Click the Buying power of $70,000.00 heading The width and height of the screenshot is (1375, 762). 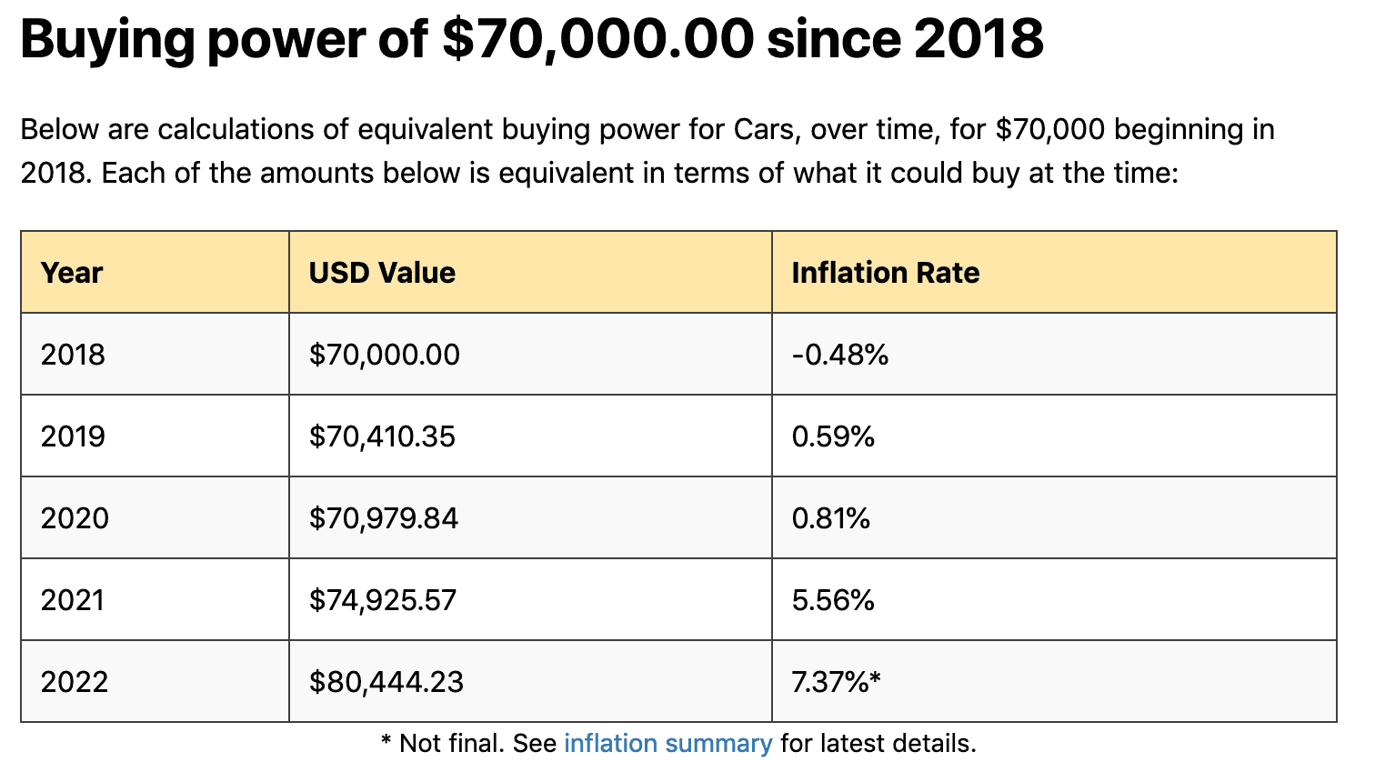(x=532, y=38)
